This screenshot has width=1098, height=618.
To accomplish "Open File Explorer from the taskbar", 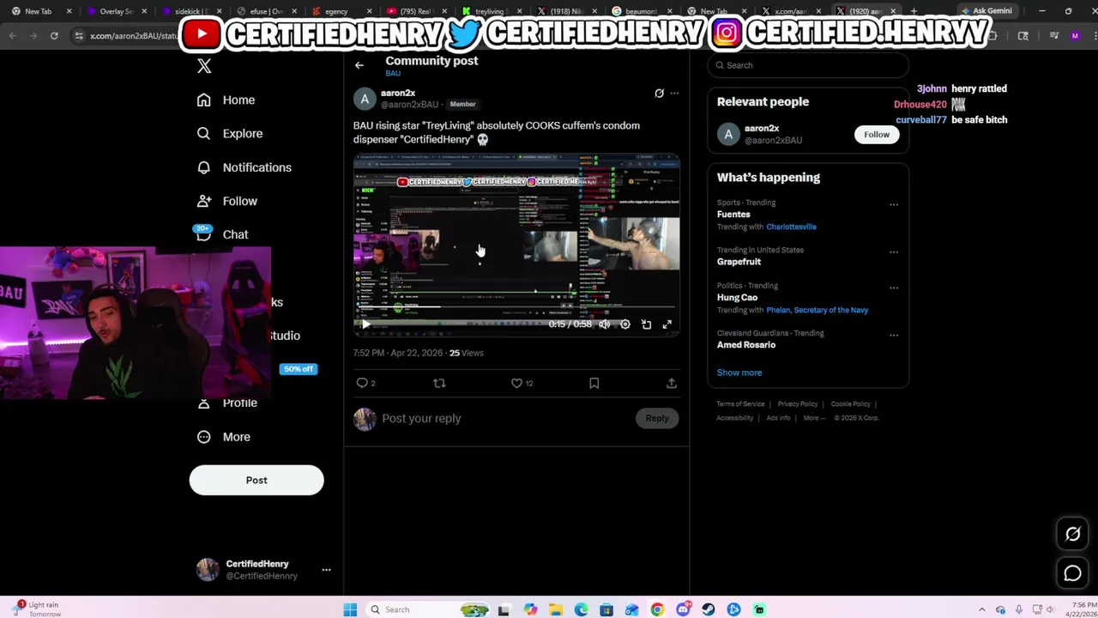I will 556,609.
